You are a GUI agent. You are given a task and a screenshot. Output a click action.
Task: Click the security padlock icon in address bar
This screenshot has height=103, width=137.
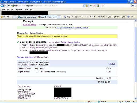pos(87,6)
